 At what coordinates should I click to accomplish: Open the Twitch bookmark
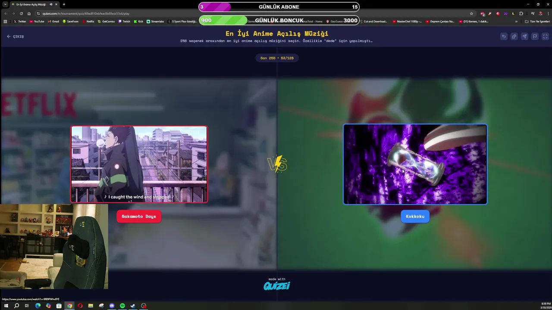(124, 21)
